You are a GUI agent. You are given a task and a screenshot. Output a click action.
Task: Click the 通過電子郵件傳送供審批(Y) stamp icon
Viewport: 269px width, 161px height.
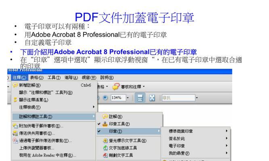click(x=15, y=140)
